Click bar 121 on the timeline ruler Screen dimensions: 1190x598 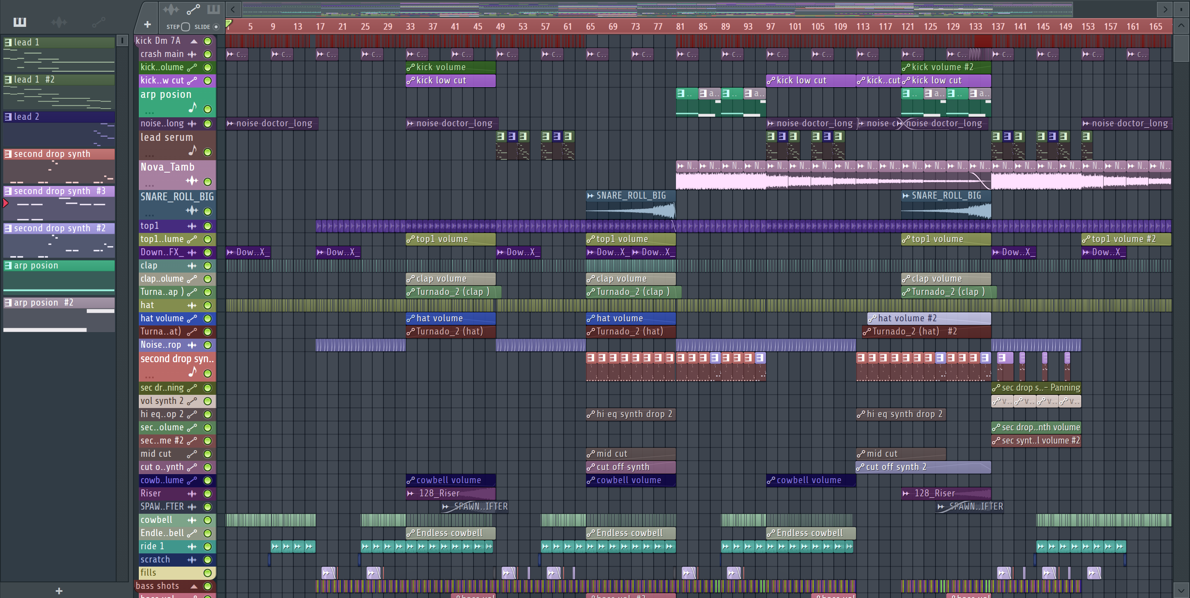907,26
